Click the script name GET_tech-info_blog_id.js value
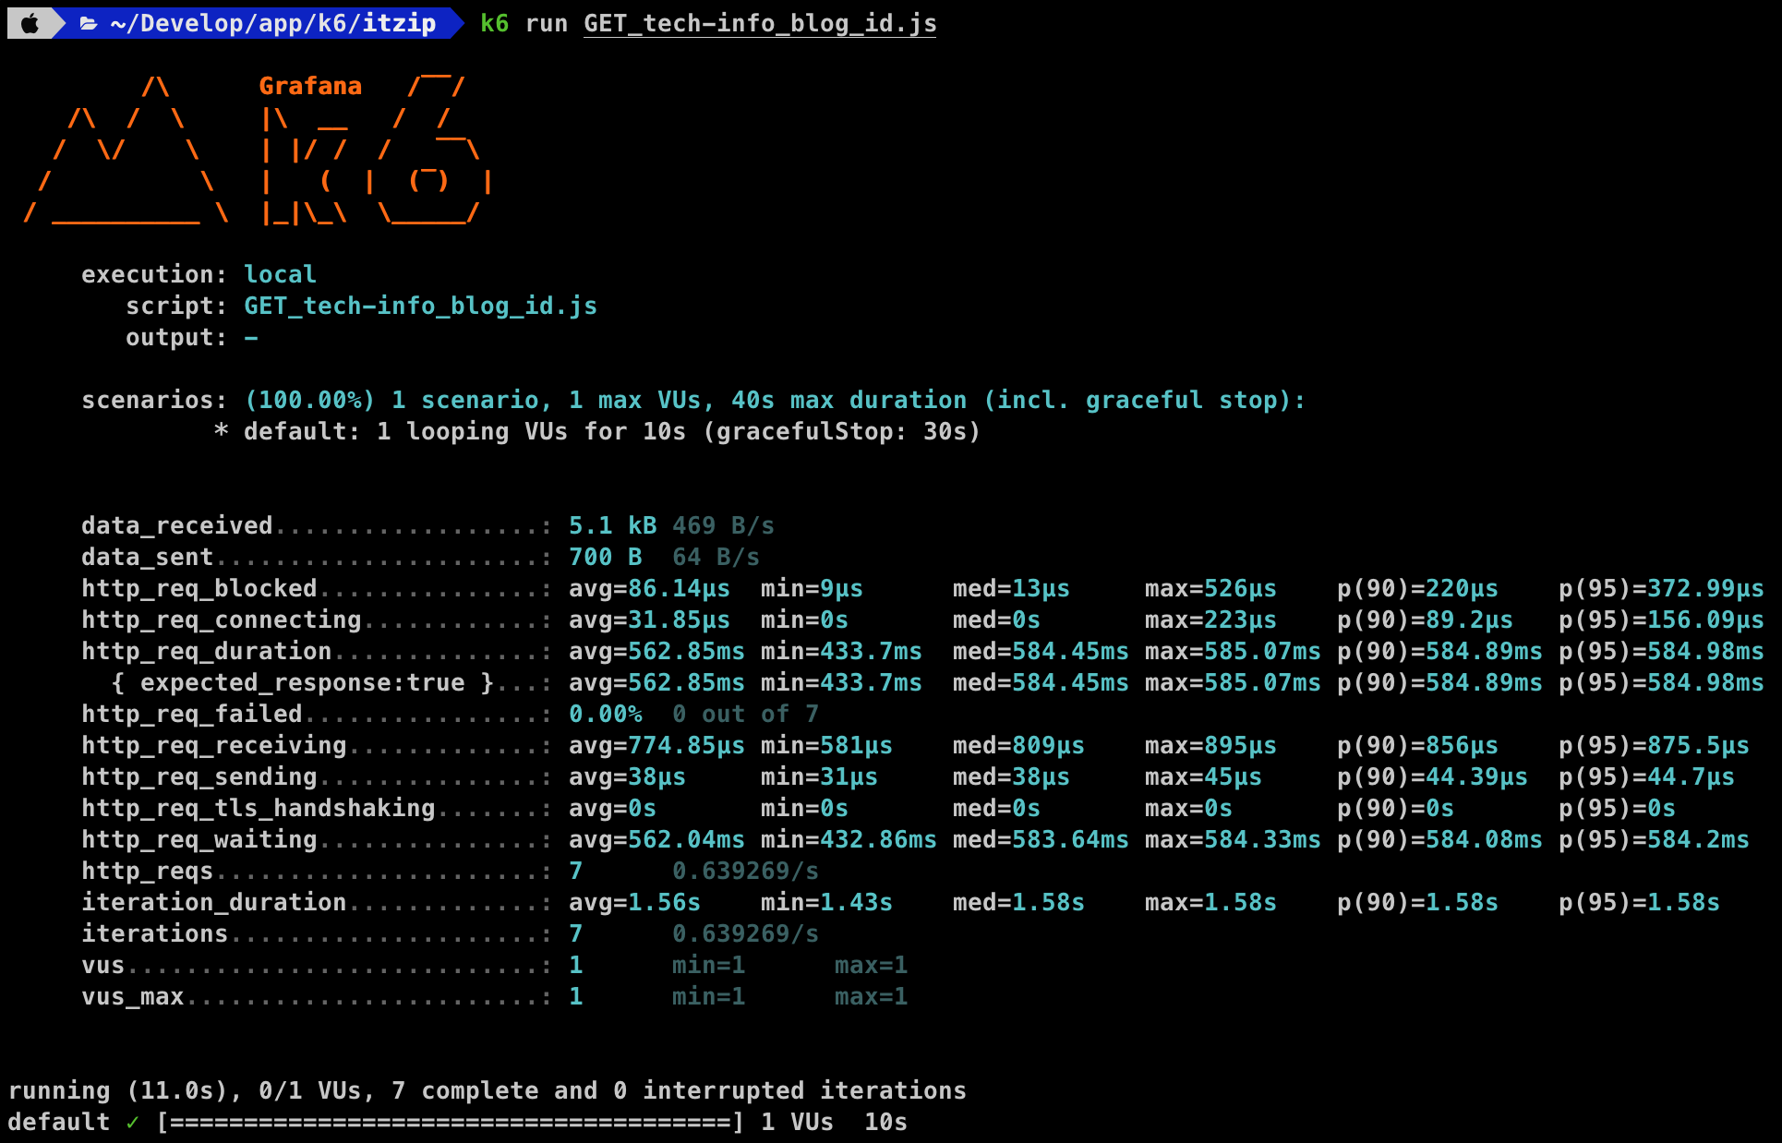Image resolution: width=1782 pixels, height=1143 pixels. pos(420,306)
